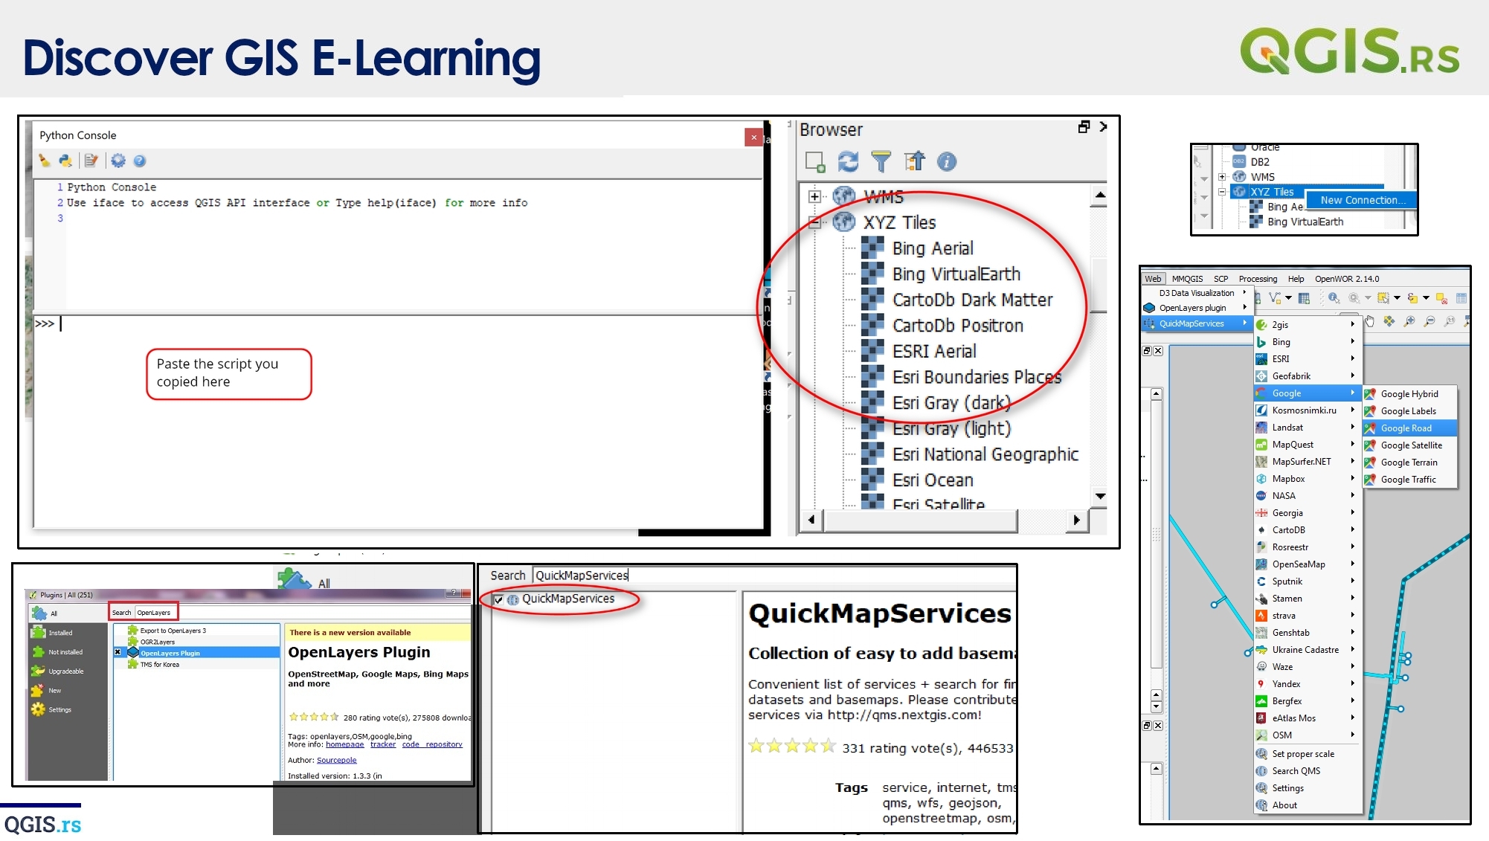Click the Browser panel Add Selected Layers icon
The image size is (1489, 841).
(815, 161)
